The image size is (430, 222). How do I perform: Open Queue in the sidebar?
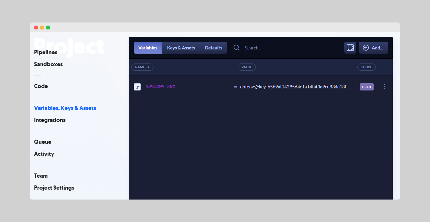click(x=43, y=142)
